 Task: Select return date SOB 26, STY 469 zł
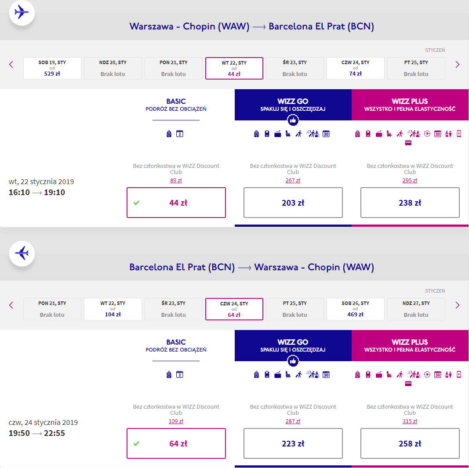point(355,309)
